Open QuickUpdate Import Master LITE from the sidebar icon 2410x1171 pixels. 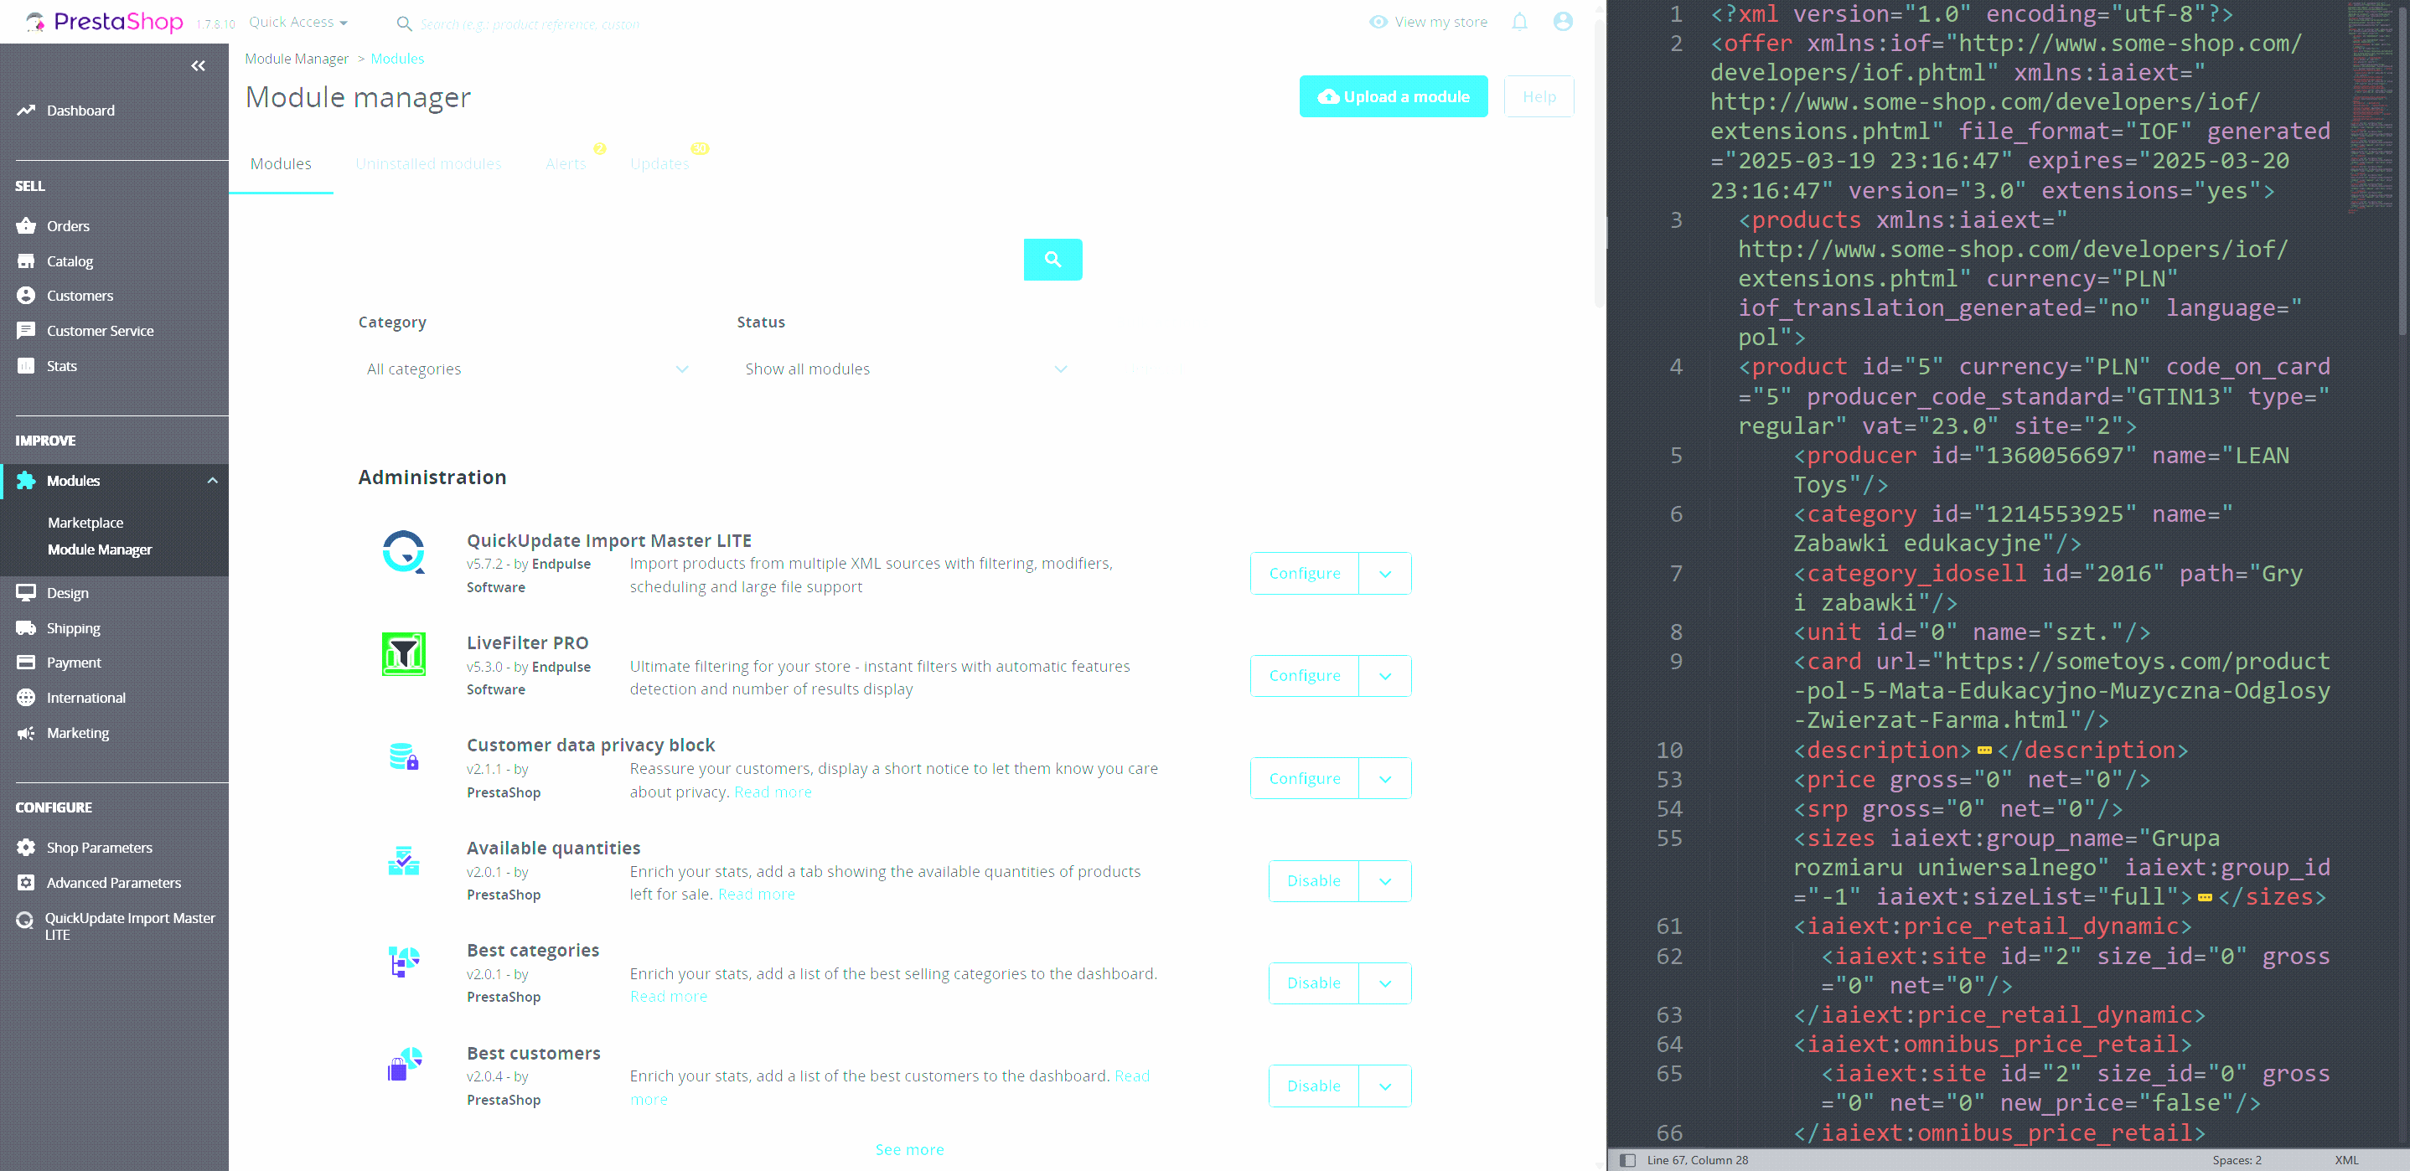[27, 920]
